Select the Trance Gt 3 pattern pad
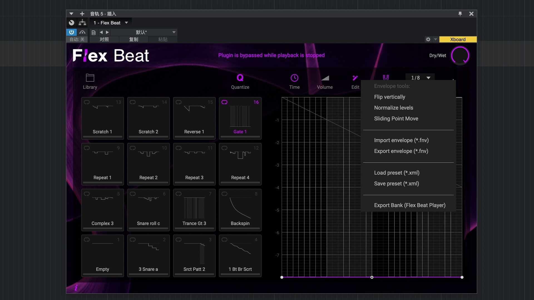Screen dimensions: 534x300 click(x=194, y=210)
